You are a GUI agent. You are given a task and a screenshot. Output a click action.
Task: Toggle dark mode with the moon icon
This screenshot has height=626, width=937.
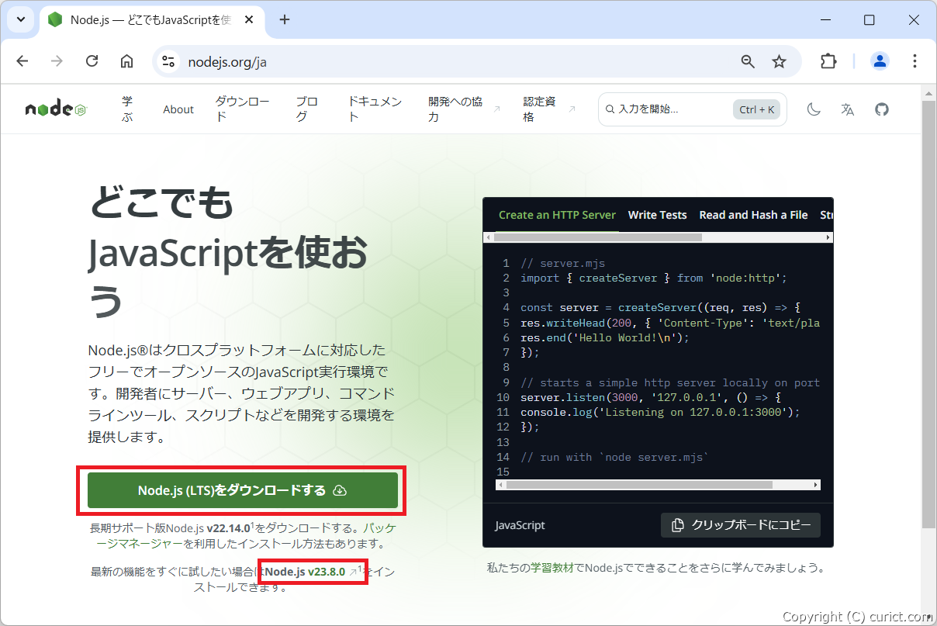point(814,109)
